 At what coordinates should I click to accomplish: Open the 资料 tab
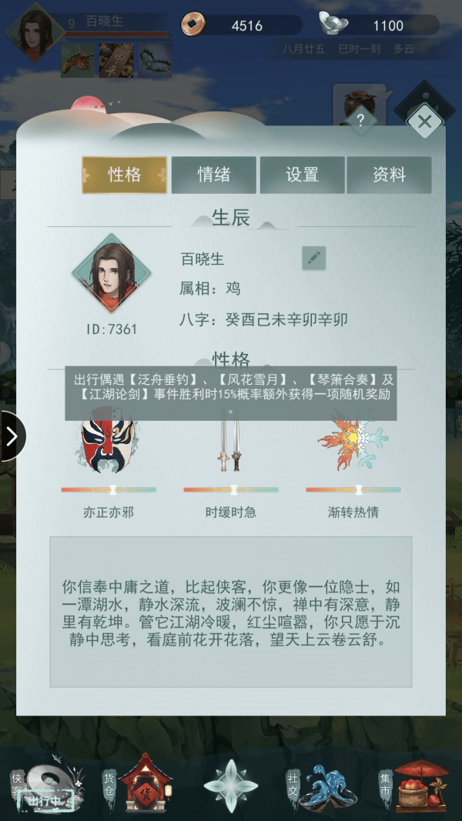pyautogui.click(x=389, y=175)
